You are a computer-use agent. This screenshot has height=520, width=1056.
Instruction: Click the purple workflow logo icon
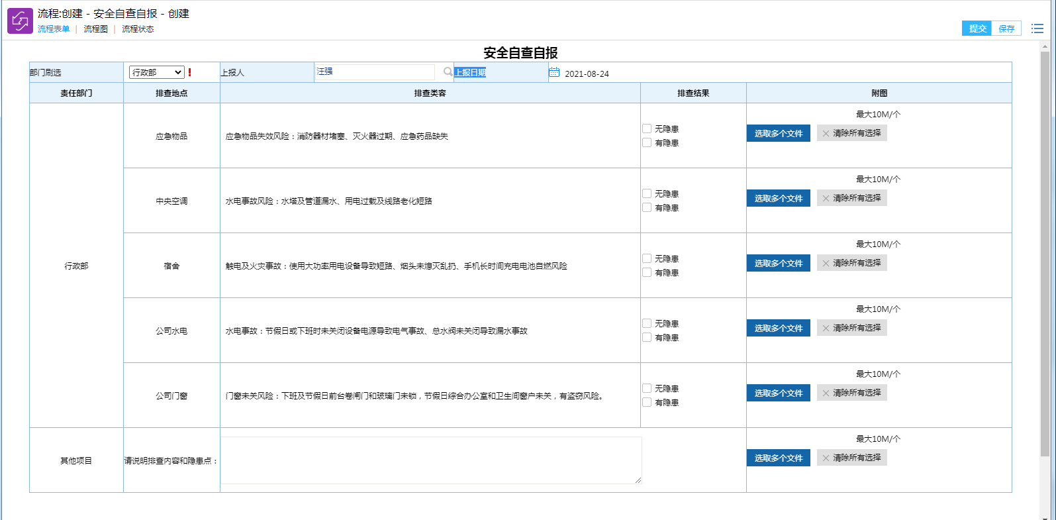(x=20, y=21)
